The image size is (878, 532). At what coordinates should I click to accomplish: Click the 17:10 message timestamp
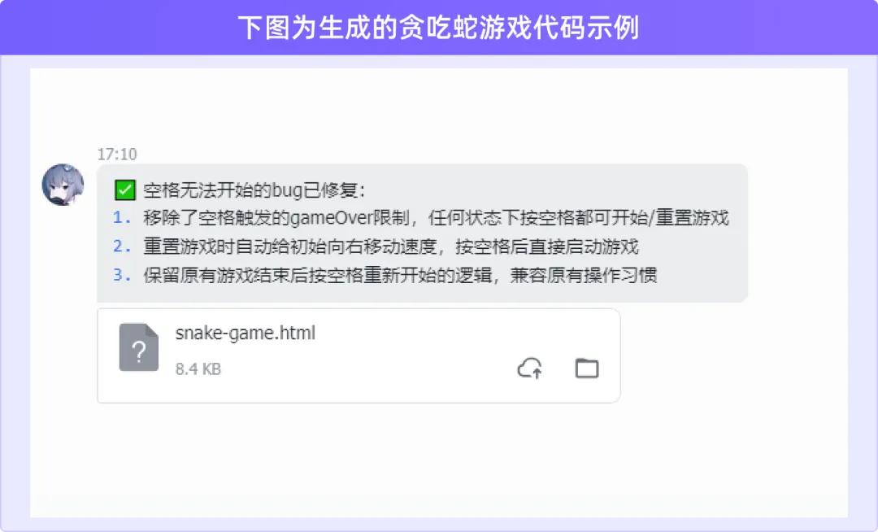click(x=117, y=154)
